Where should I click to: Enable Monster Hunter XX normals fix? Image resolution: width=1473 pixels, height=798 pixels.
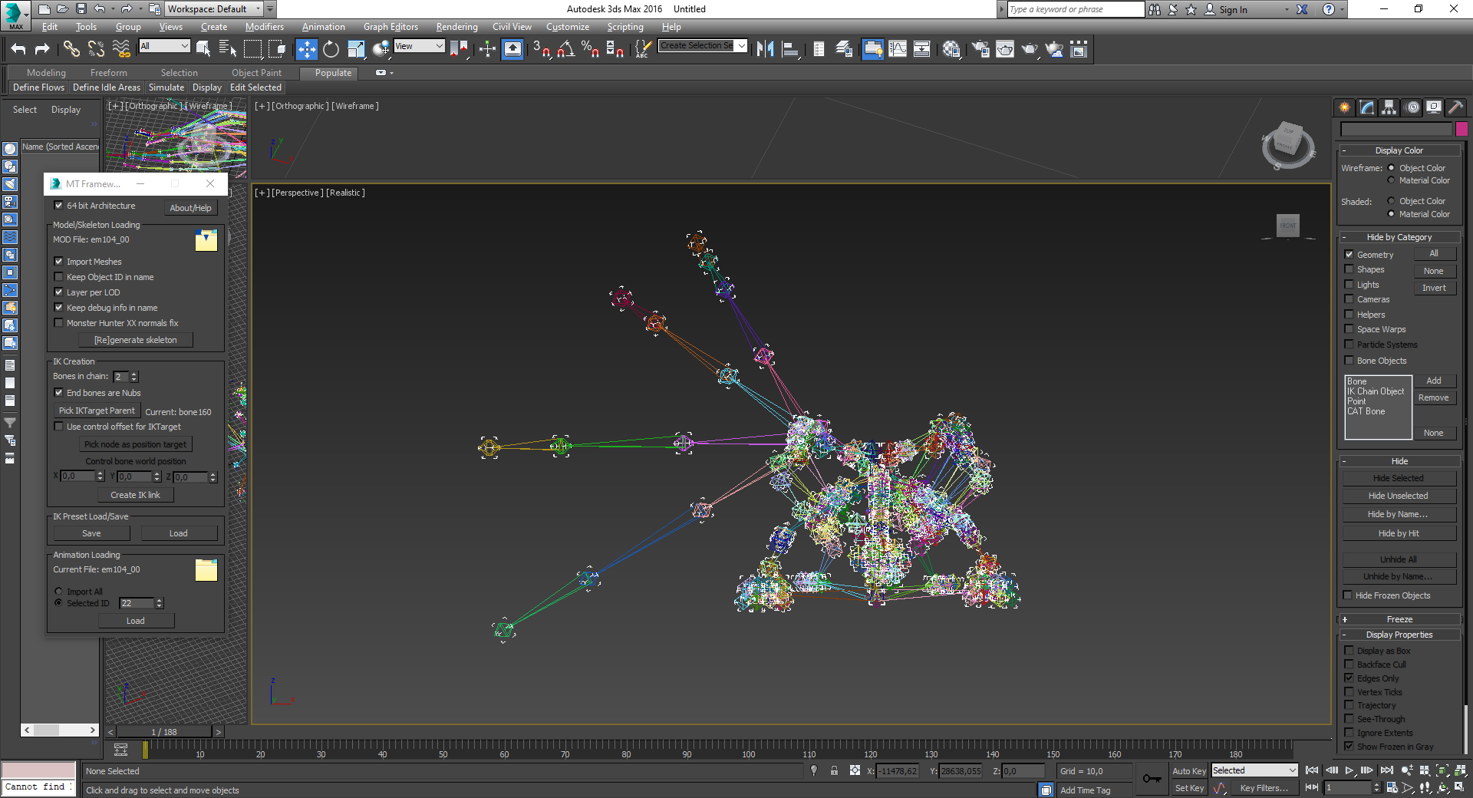[59, 323]
